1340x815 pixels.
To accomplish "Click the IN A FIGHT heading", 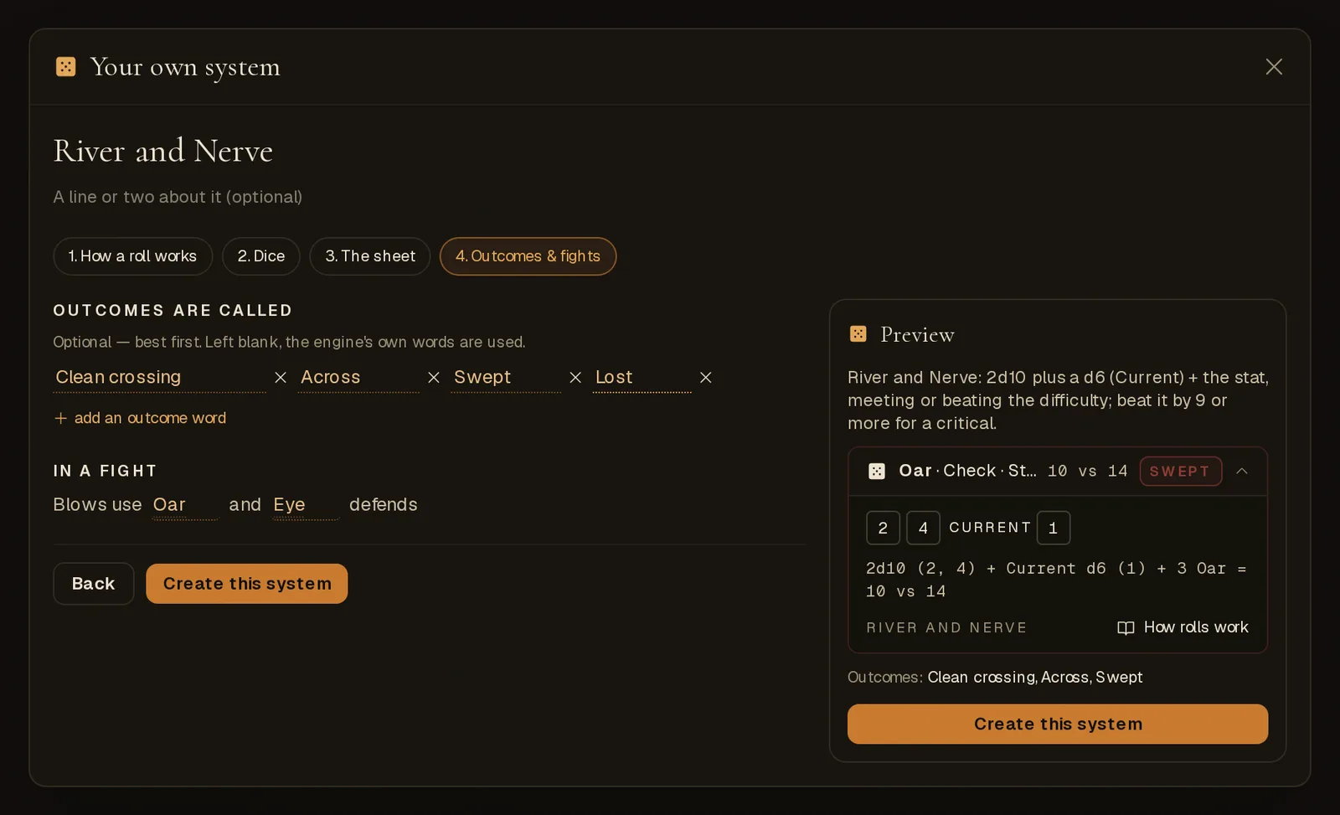I will (105, 471).
